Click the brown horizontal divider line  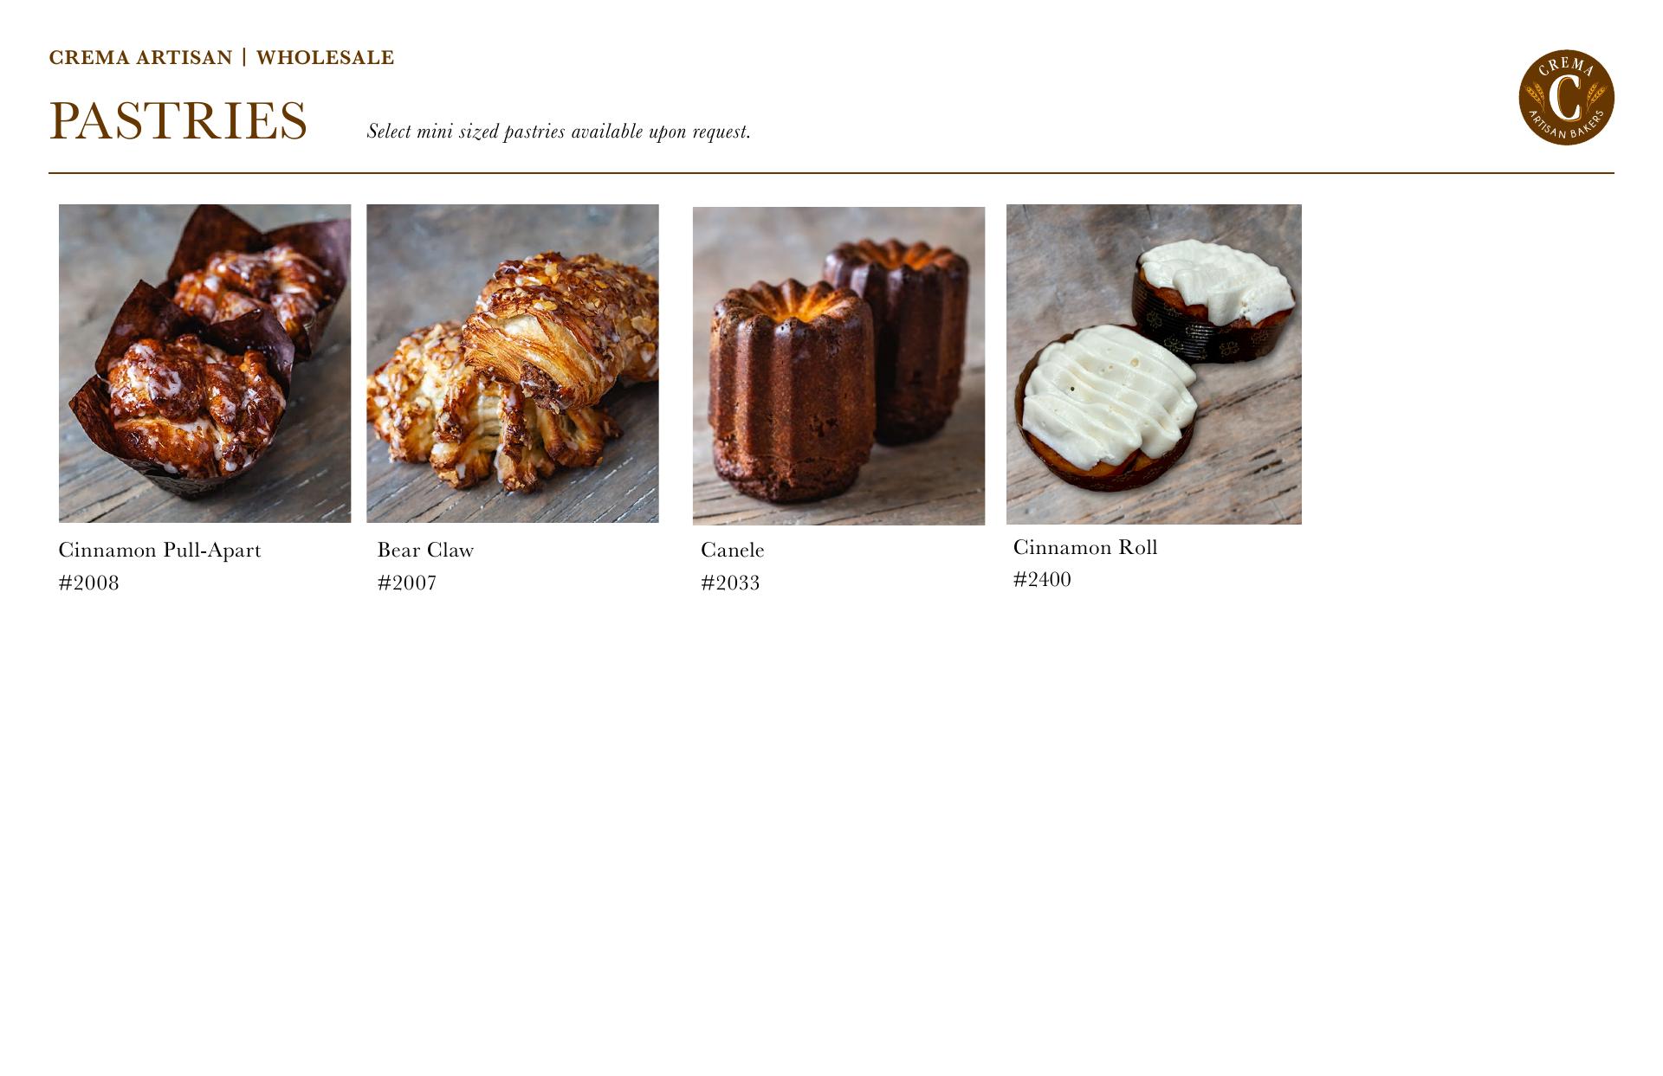point(831,173)
